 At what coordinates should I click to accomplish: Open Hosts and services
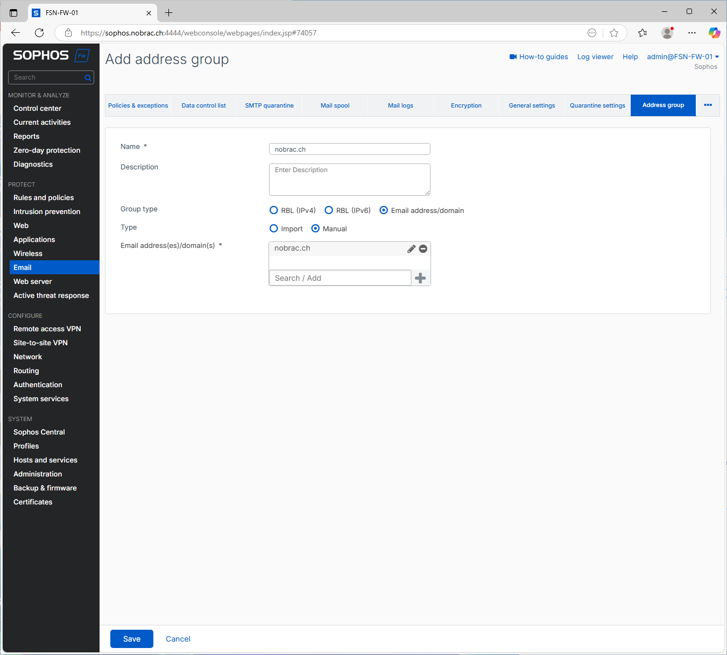click(x=45, y=460)
